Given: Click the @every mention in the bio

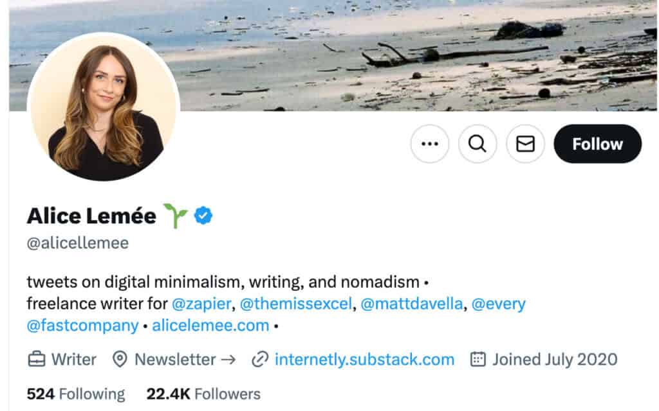Looking at the screenshot, I should point(499,304).
